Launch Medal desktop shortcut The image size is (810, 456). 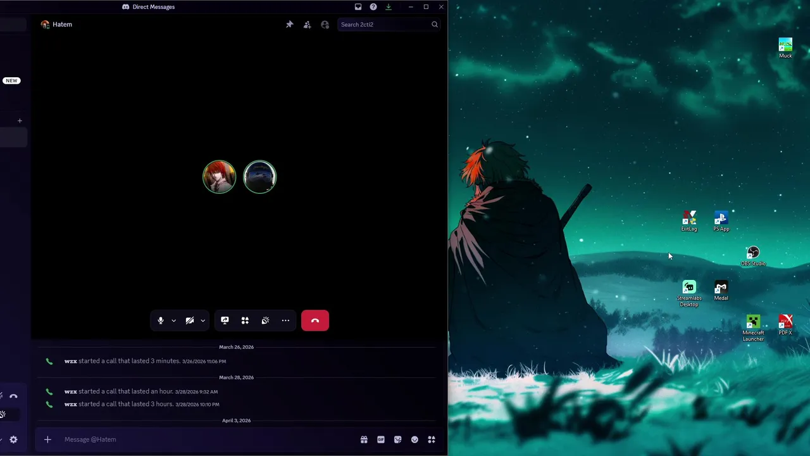coord(721,291)
